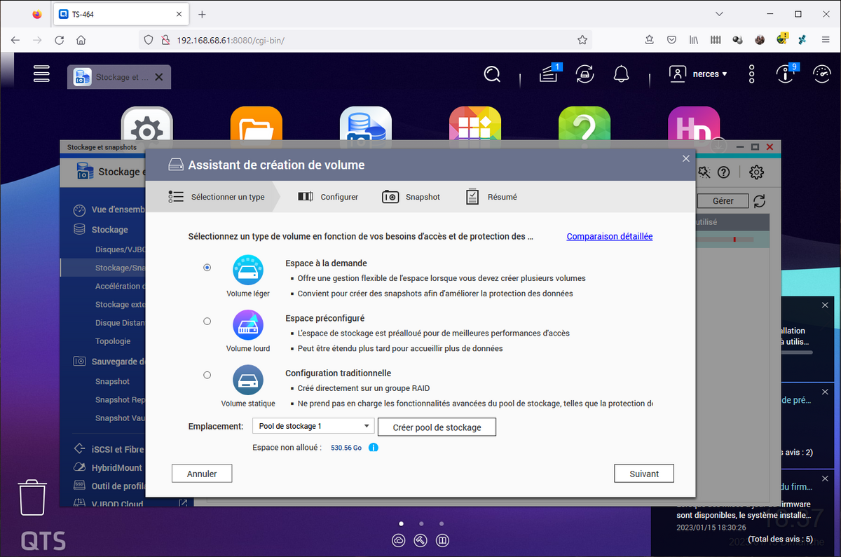Close the volume creation wizard dialog

686,158
